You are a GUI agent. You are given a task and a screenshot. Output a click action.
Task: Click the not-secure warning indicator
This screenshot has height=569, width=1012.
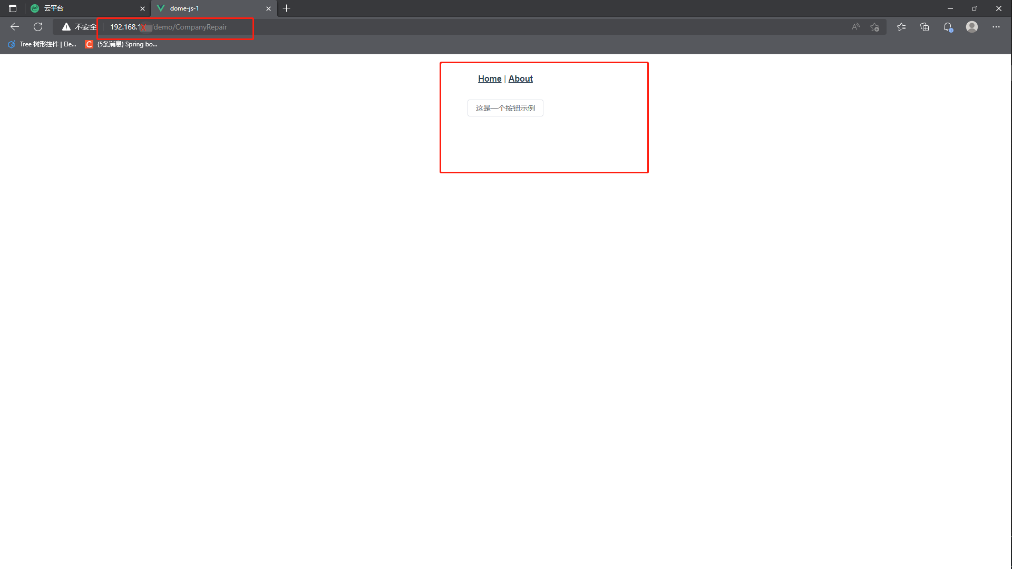click(x=79, y=27)
